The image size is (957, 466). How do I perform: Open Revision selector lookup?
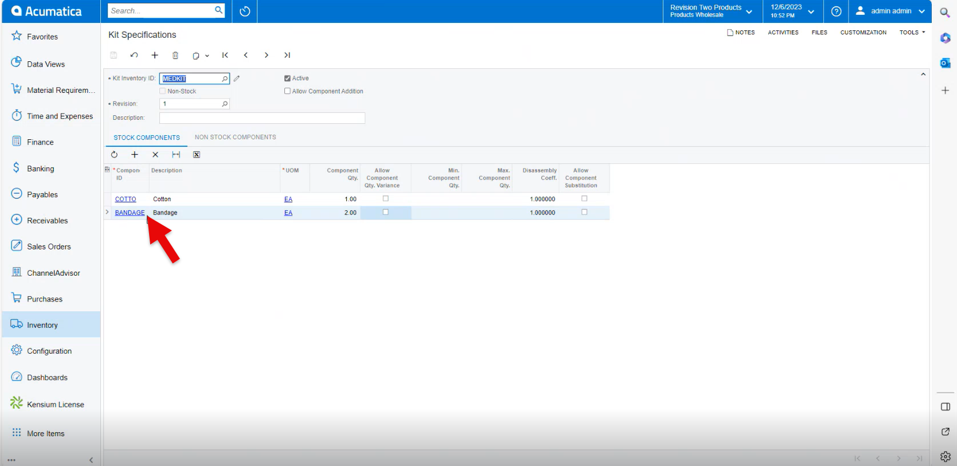coord(225,104)
